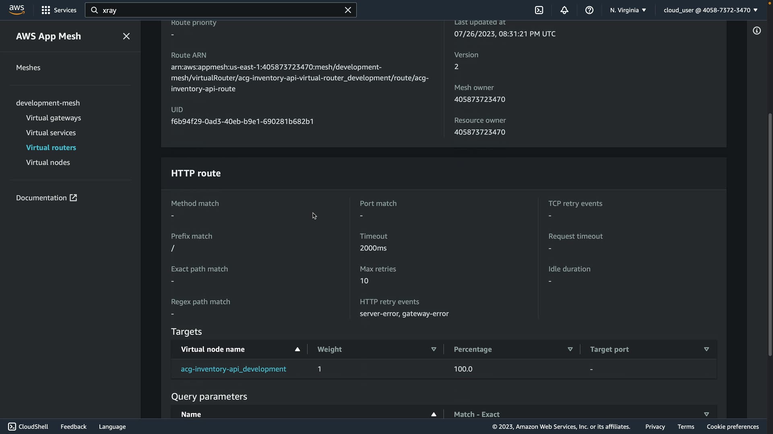Image resolution: width=773 pixels, height=434 pixels.
Task: Open acg-inventory-api_development virtual node link
Action: click(x=233, y=369)
